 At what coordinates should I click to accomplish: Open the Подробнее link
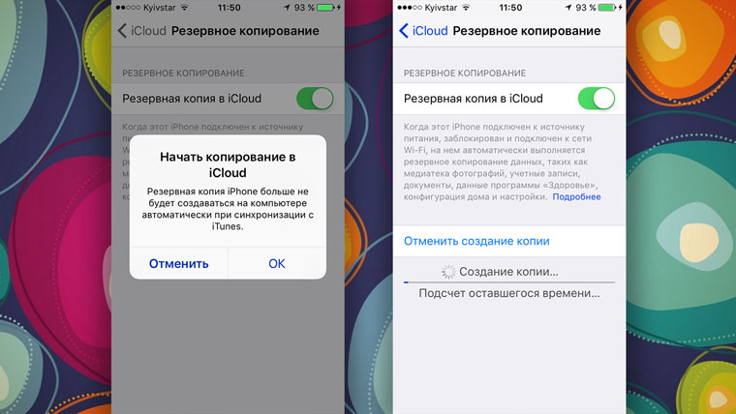pyautogui.click(x=576, y=197)
